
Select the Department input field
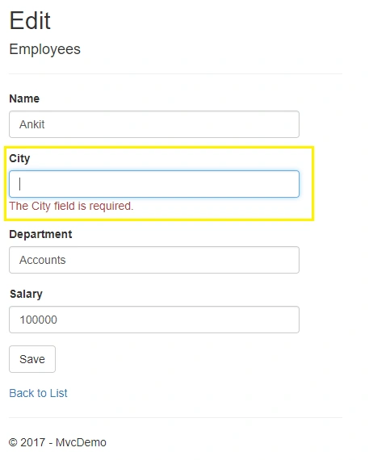coord(154,260)
